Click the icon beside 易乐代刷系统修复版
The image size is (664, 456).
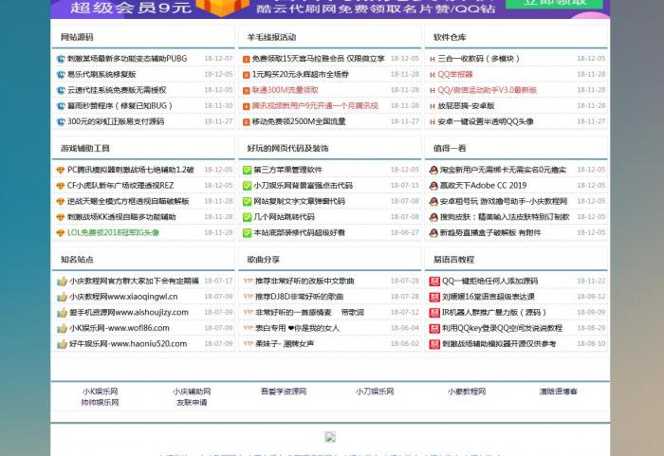pyautogui.click(x=61, y=74)
